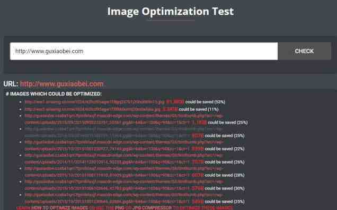Click the 'could be saved (11%)' text
Image resolution: width=337 pixels, height=210 pixels.
point(199,109)
